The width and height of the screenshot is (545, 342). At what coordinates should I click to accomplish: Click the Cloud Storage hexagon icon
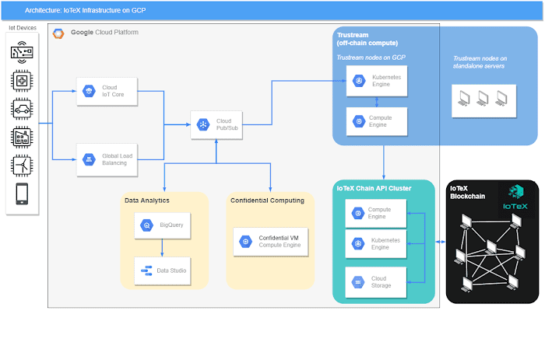pyautogui.click(x=357, y=282)
